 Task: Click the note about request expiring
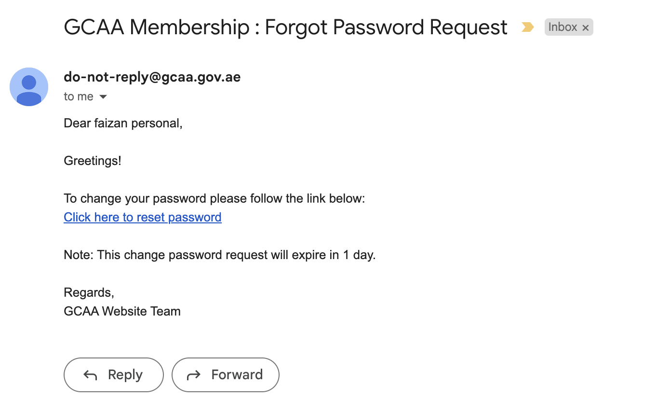(x=219, y=255)
